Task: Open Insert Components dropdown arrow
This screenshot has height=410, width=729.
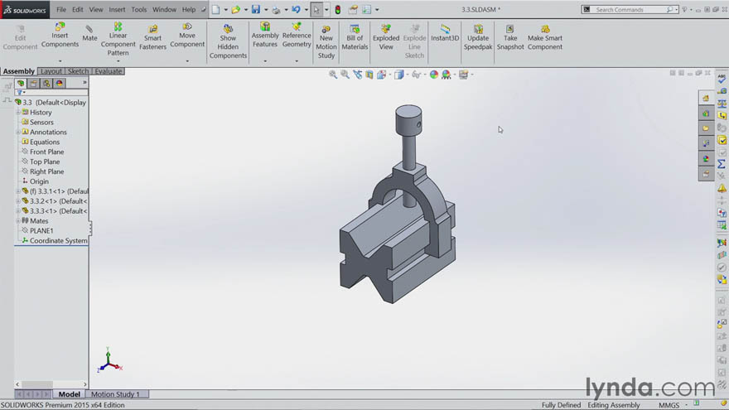Action: pyautogui.click(x=60, y=61)
